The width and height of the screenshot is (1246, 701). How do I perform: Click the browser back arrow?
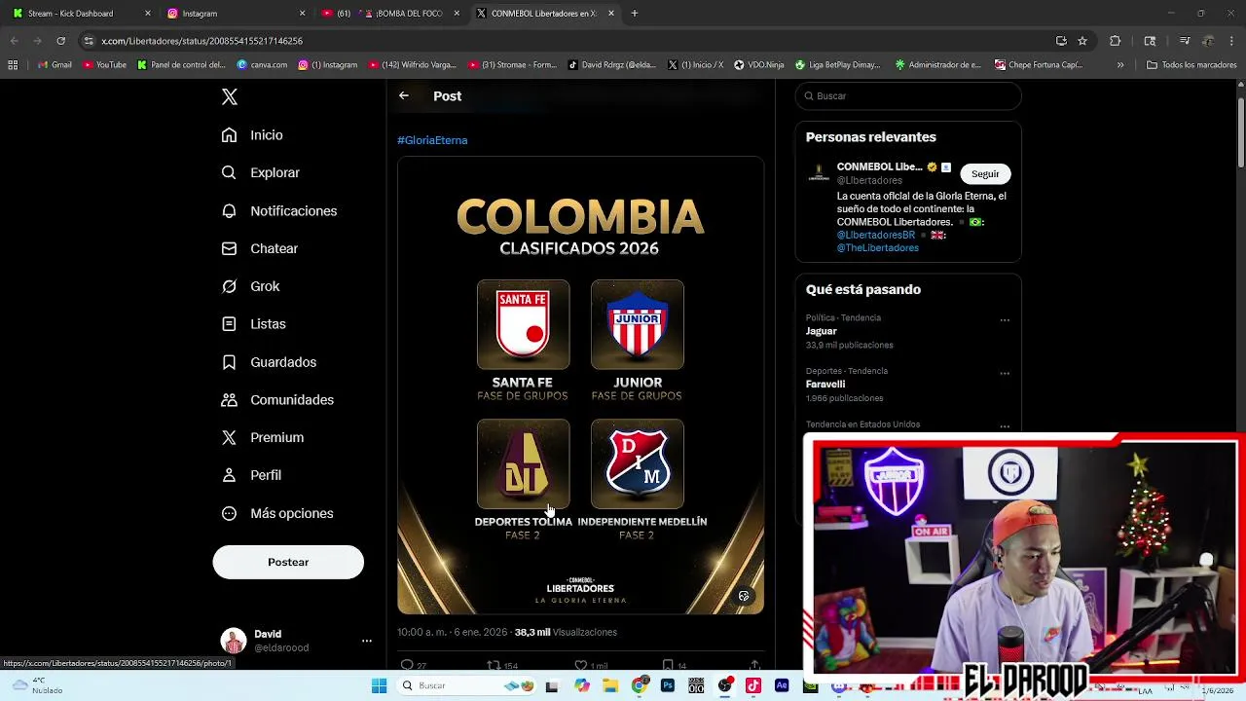click(14, 41)
